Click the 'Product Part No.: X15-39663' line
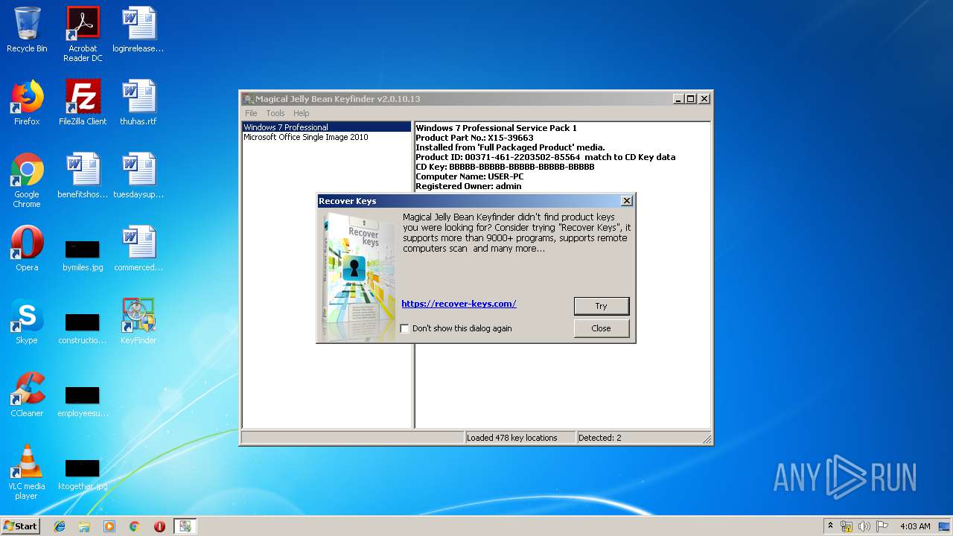Image resolution: width=953 pixels, height=536 pixels. (474, 138)
